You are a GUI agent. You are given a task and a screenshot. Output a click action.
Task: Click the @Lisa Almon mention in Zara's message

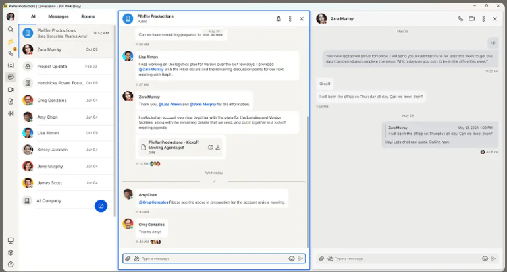(170, 105)
